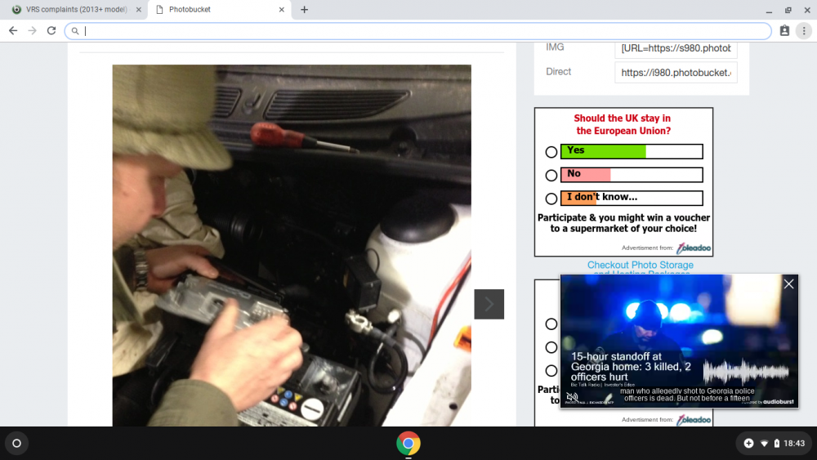The height and width of the screenshot is (460, 817).
Task: Click the browser forward arrow
Action: click(33, 31)
